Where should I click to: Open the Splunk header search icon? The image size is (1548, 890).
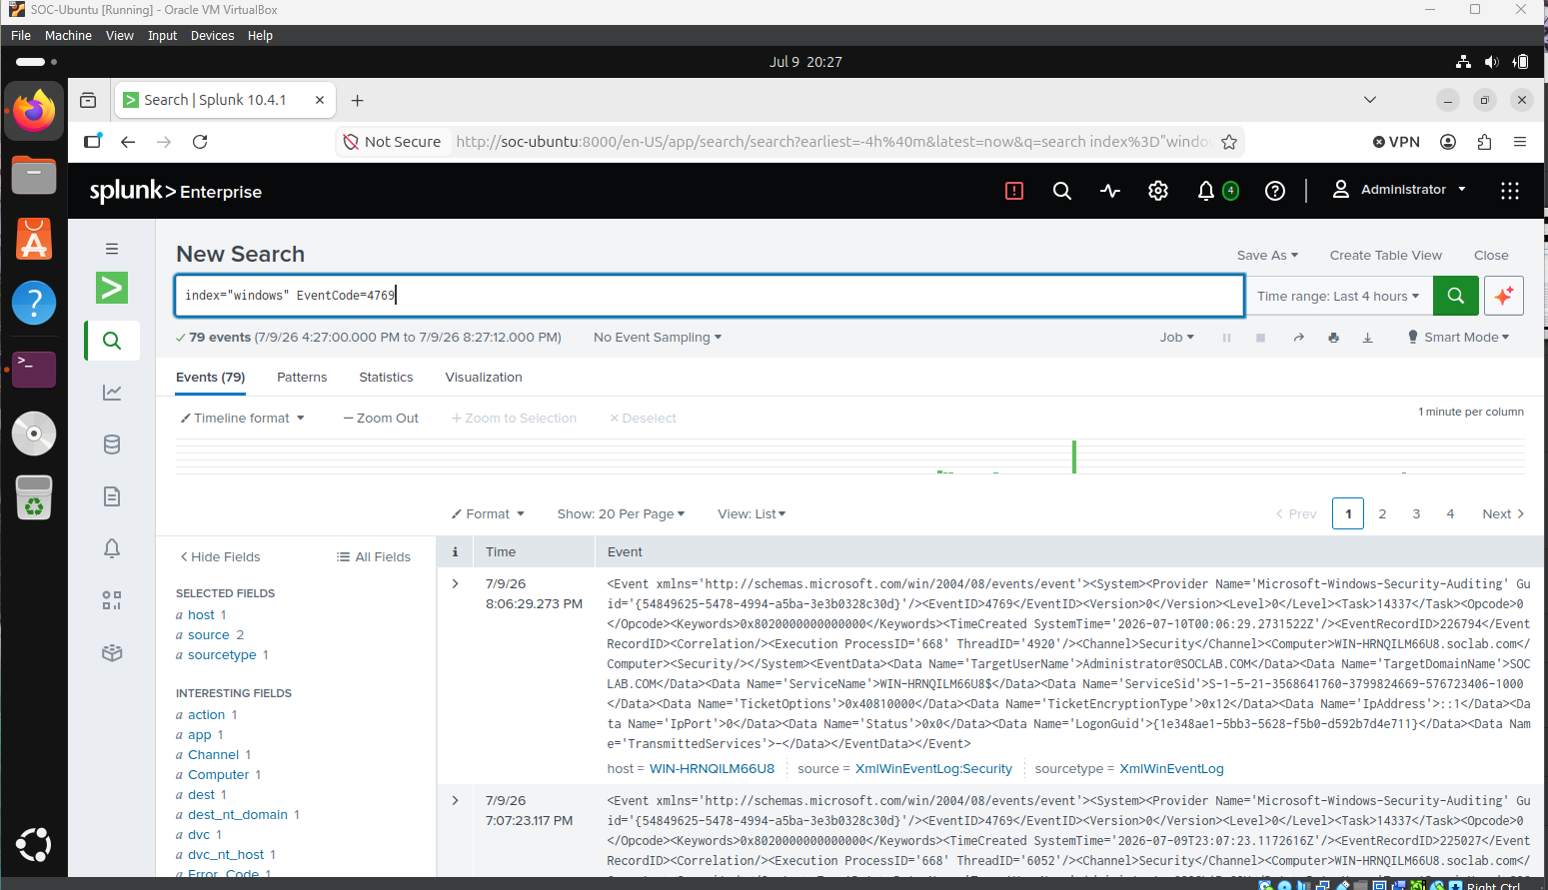coord(1062,191)
